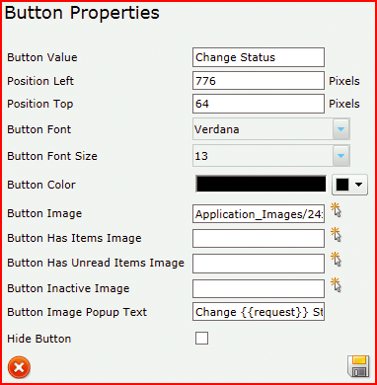Viewport: 377px width, 385px height.
Task: Click the Button Value text field
Action: [259, 57]
